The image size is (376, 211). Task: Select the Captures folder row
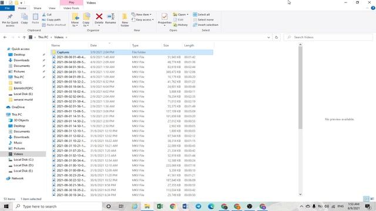click(132, 52)
